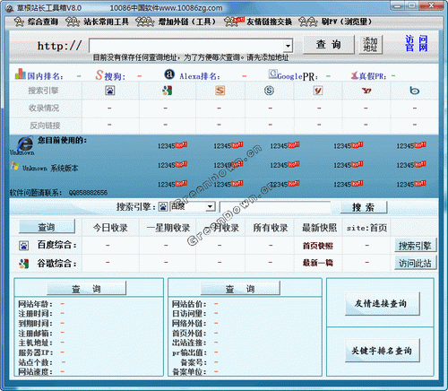Click the 最新快照 column header

(319, 228)
